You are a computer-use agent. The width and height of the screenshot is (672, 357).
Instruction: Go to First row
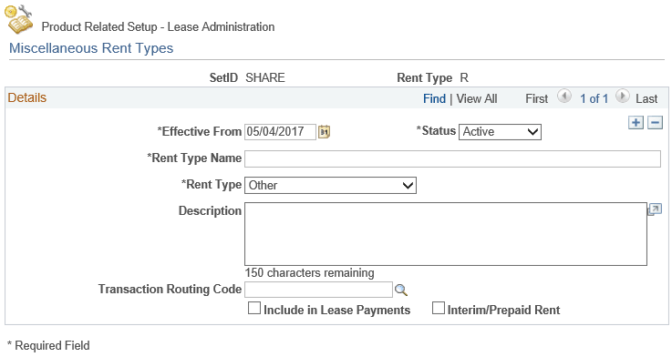536,99
